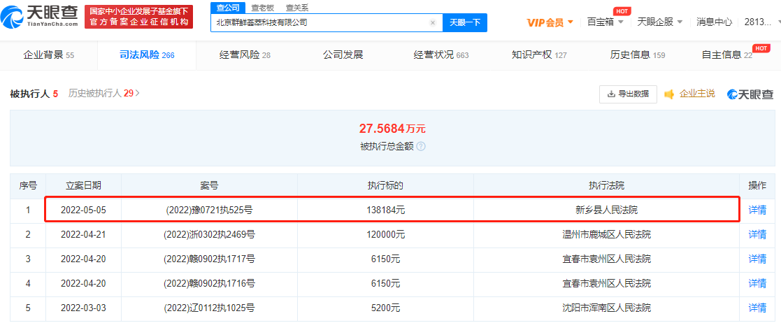Open the 经营风险 section tab

point(244,55)
